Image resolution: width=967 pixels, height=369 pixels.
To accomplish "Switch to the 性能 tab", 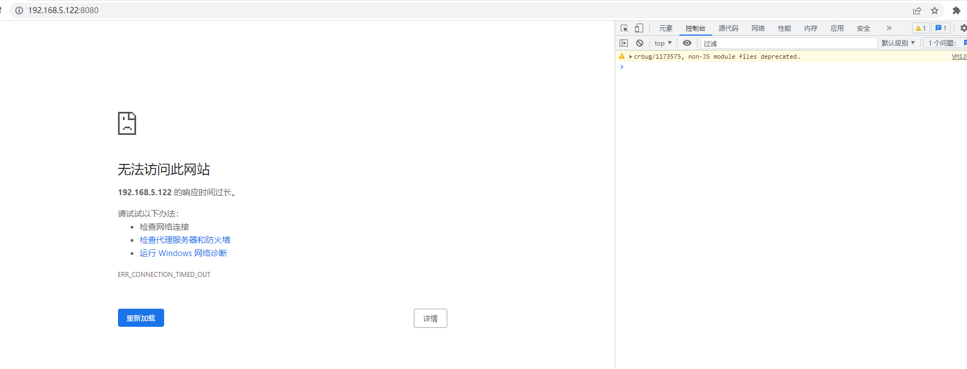I will (784, 28).
